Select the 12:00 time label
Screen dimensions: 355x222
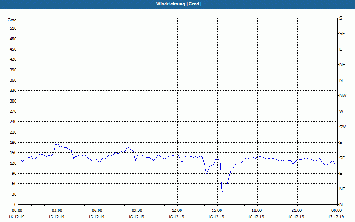[x=177, y=210]
